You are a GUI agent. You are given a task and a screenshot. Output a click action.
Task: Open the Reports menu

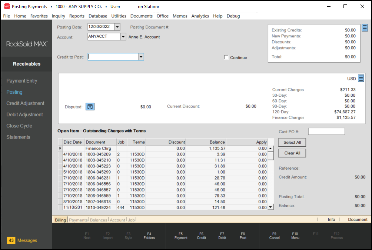tap(77, 16)
